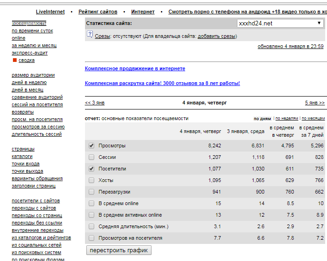Viewport: 327px width, 261px height.
Task: Click the help question mark icon
Action: pyautogui.click(x=90, y=34)
